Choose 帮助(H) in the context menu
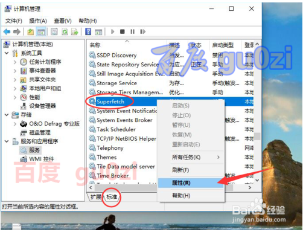 click(191, 196)
